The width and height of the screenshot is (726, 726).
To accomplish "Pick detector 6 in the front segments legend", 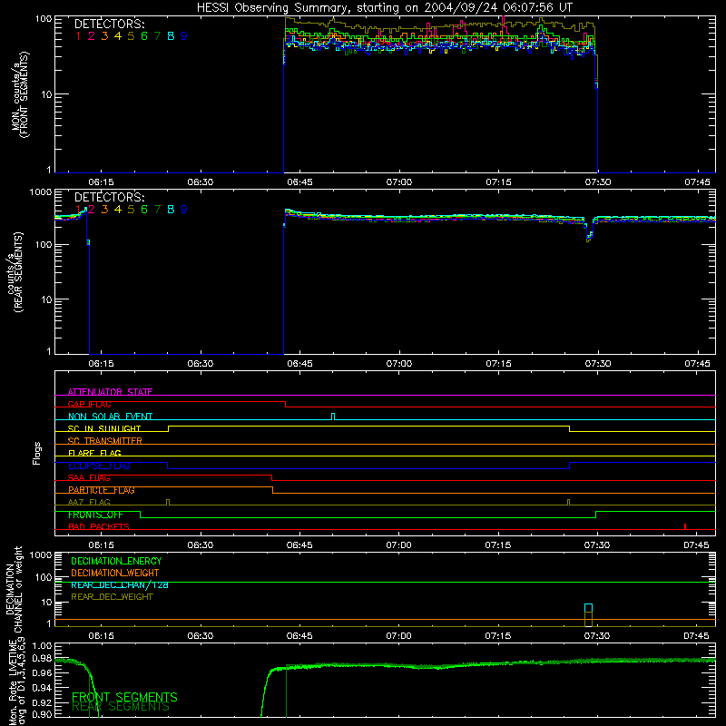I will point(144,36).
